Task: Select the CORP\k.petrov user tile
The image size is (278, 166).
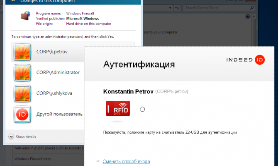Action: click(48, 52)
